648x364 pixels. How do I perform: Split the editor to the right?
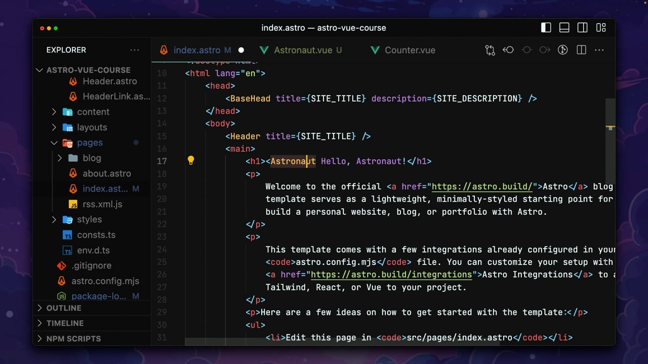581,50
